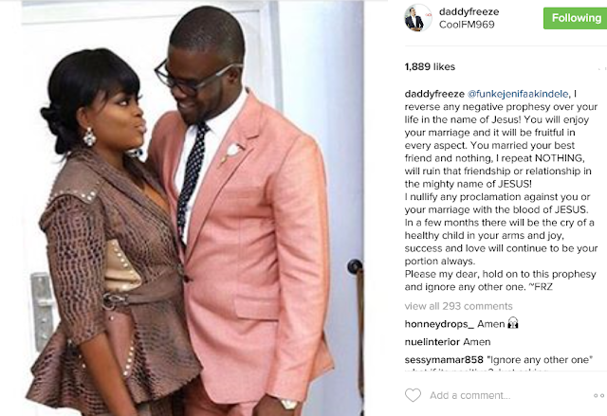Click the headphones emoji in comment
607x416 pixels.
pyautogui.click(x=513, y=323)
